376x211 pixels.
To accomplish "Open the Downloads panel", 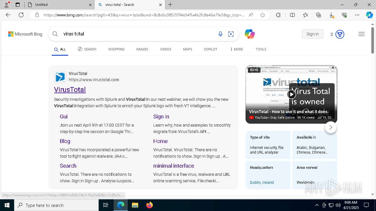I will (331, 15).
